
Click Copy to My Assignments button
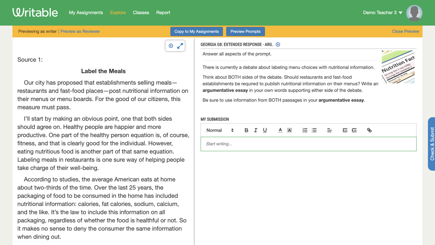[x=196, y=32]
